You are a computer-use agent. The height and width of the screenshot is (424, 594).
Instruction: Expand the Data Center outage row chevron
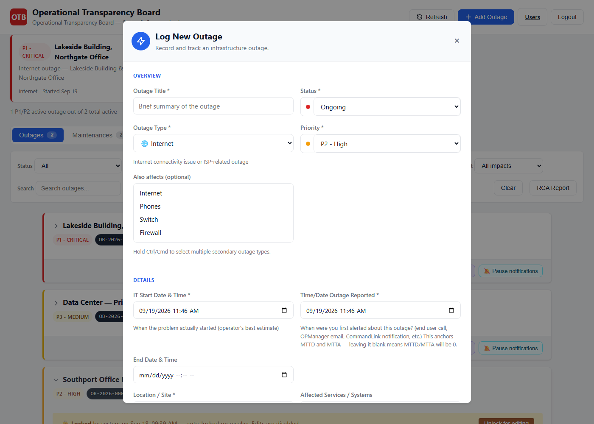56,303
